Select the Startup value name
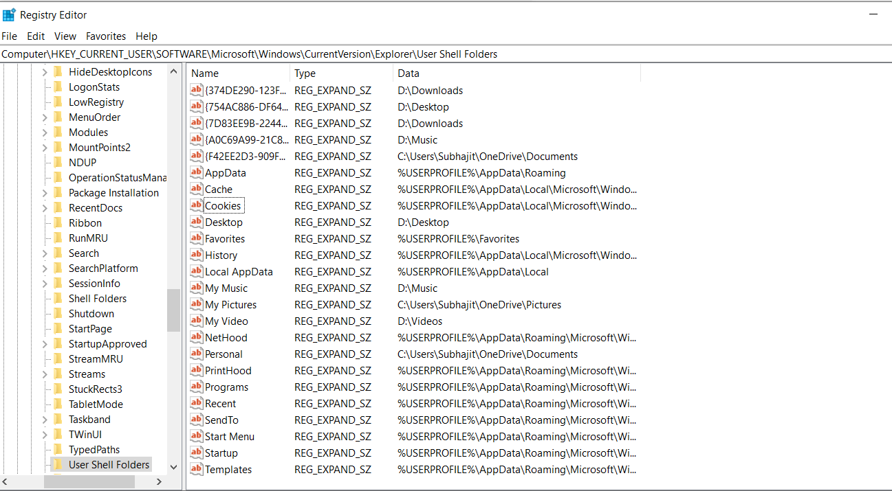The width and height of the screenshot is (892, 491). point(221,453)
